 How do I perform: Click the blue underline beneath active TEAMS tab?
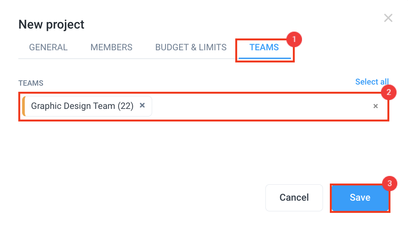click(x=265, y=58)
